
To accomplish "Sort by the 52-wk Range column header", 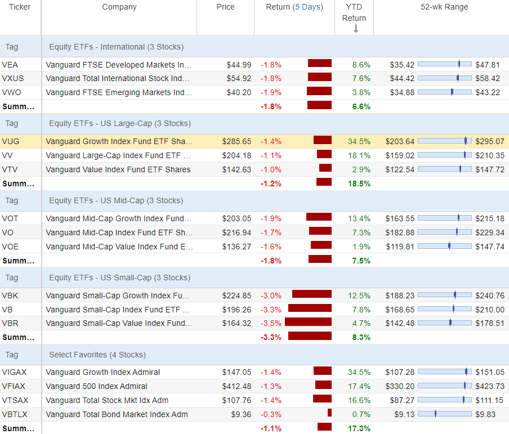I will (x=444, y=7).
